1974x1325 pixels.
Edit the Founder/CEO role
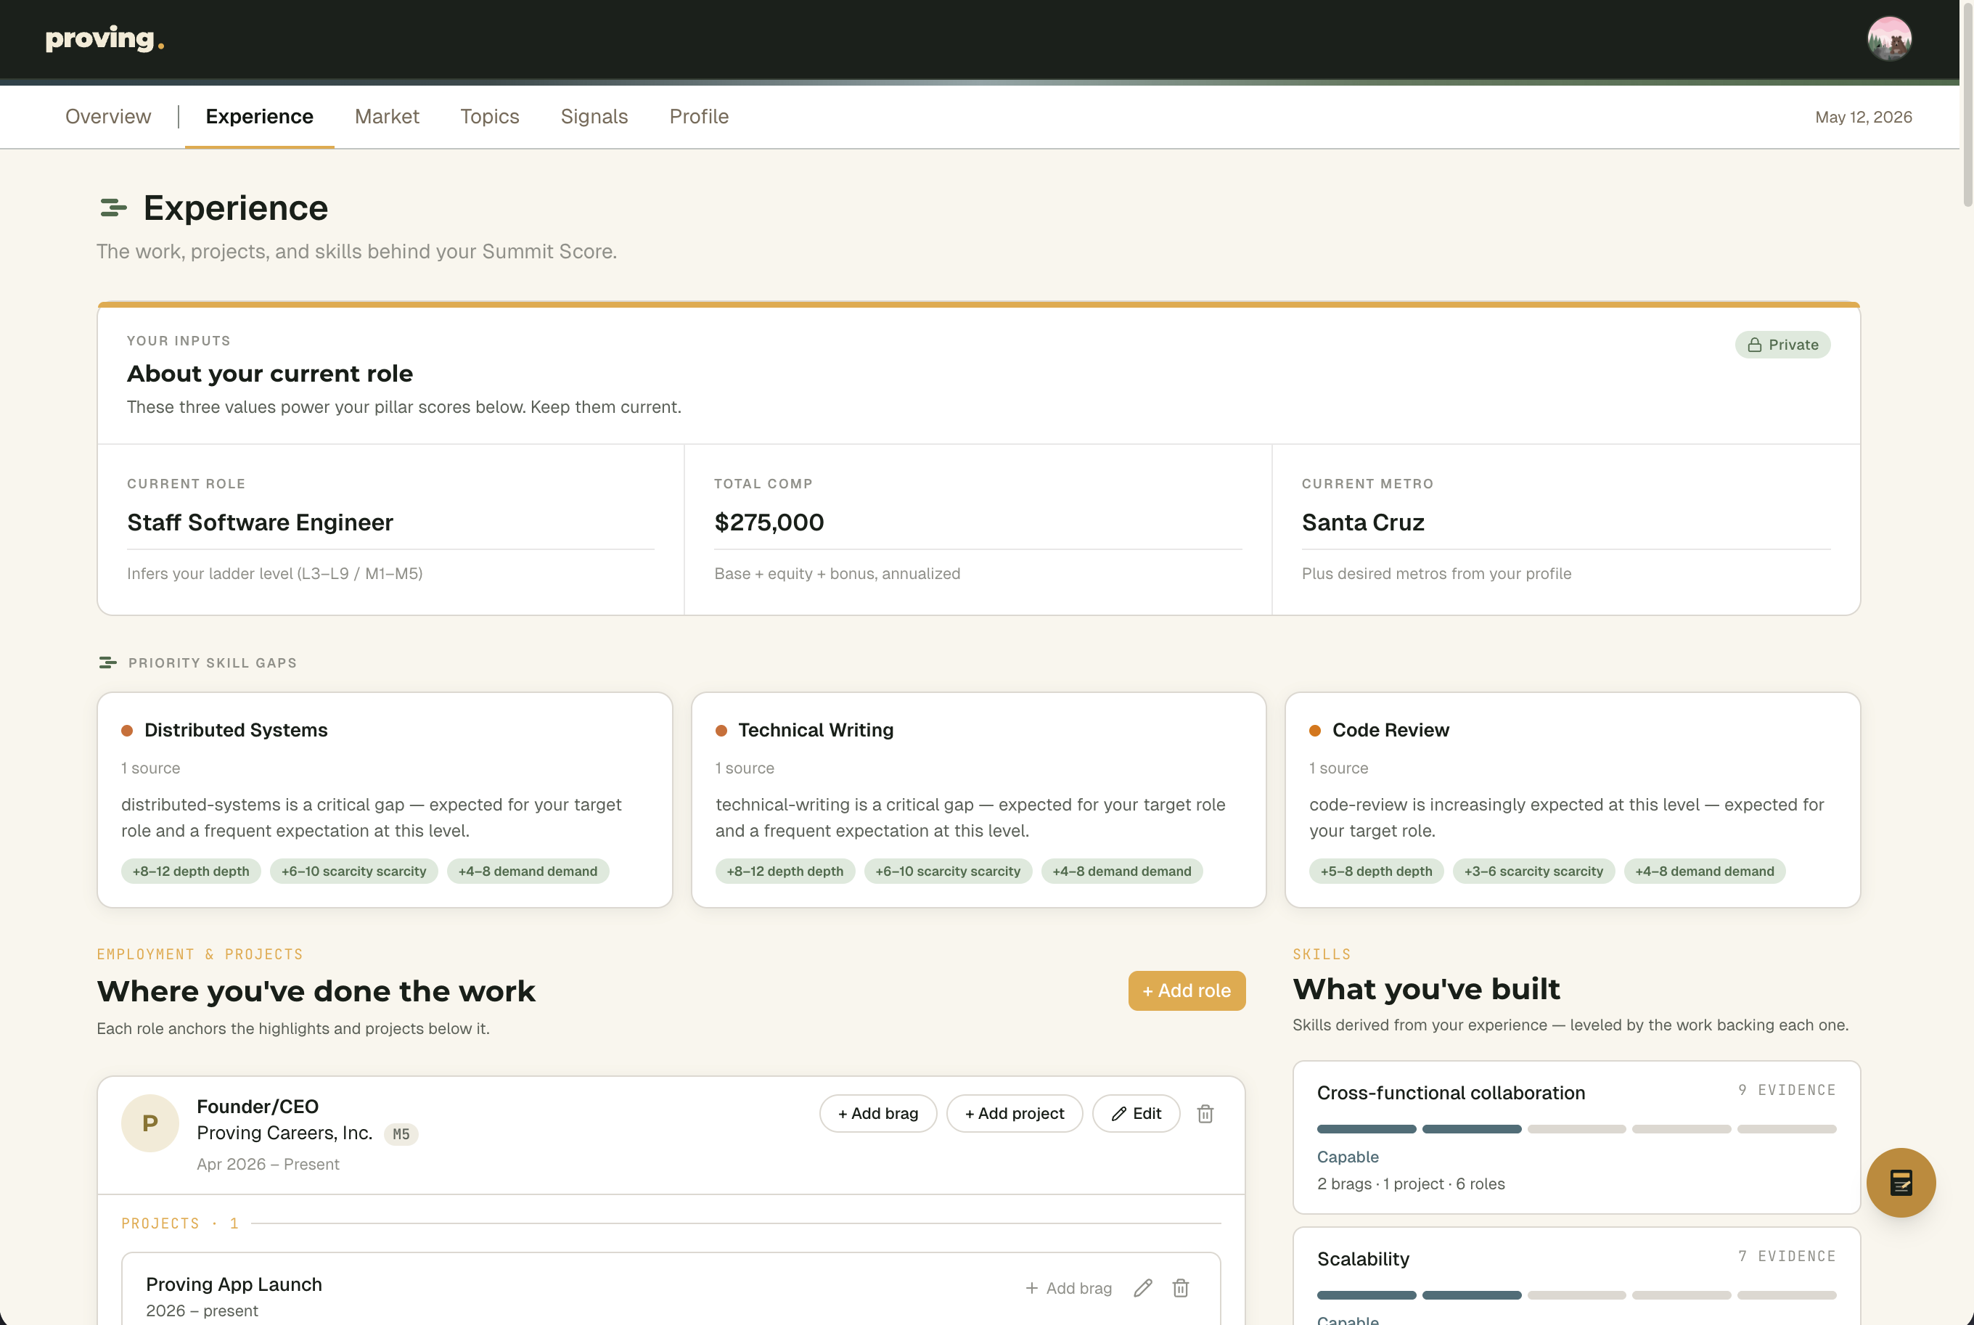[1136, 1114]
